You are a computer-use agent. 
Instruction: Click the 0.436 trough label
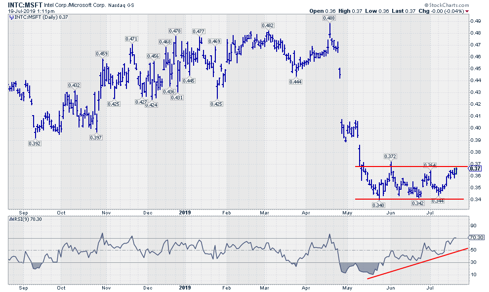169,92
